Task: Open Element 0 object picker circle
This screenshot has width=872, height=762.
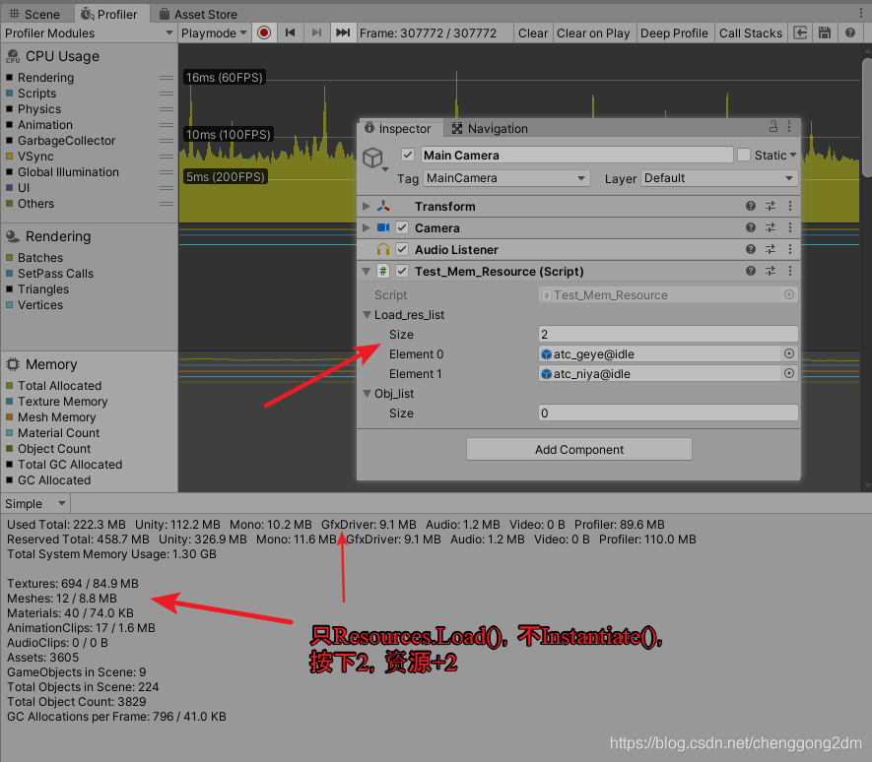Action: (788, 353)
